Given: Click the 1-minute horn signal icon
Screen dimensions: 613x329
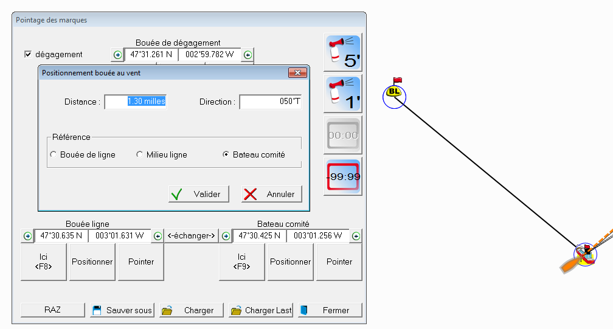Looking at the screenshot, I should (344, 94).
